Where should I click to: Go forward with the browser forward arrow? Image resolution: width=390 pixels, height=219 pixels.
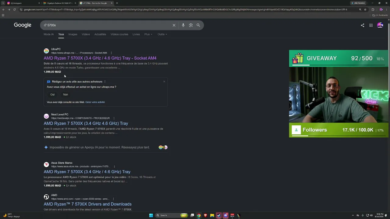click(x=9, y=9)
